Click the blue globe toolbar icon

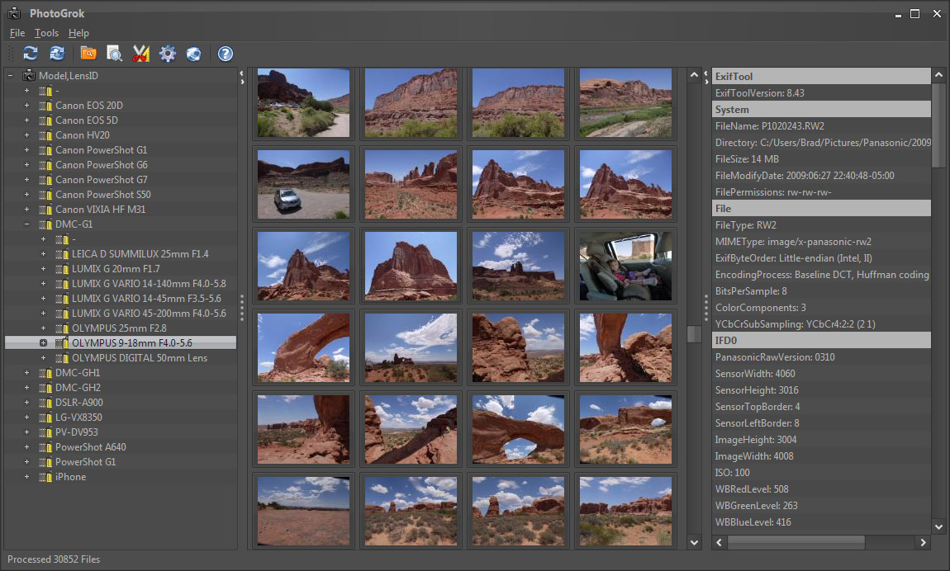tap(193, 54)
